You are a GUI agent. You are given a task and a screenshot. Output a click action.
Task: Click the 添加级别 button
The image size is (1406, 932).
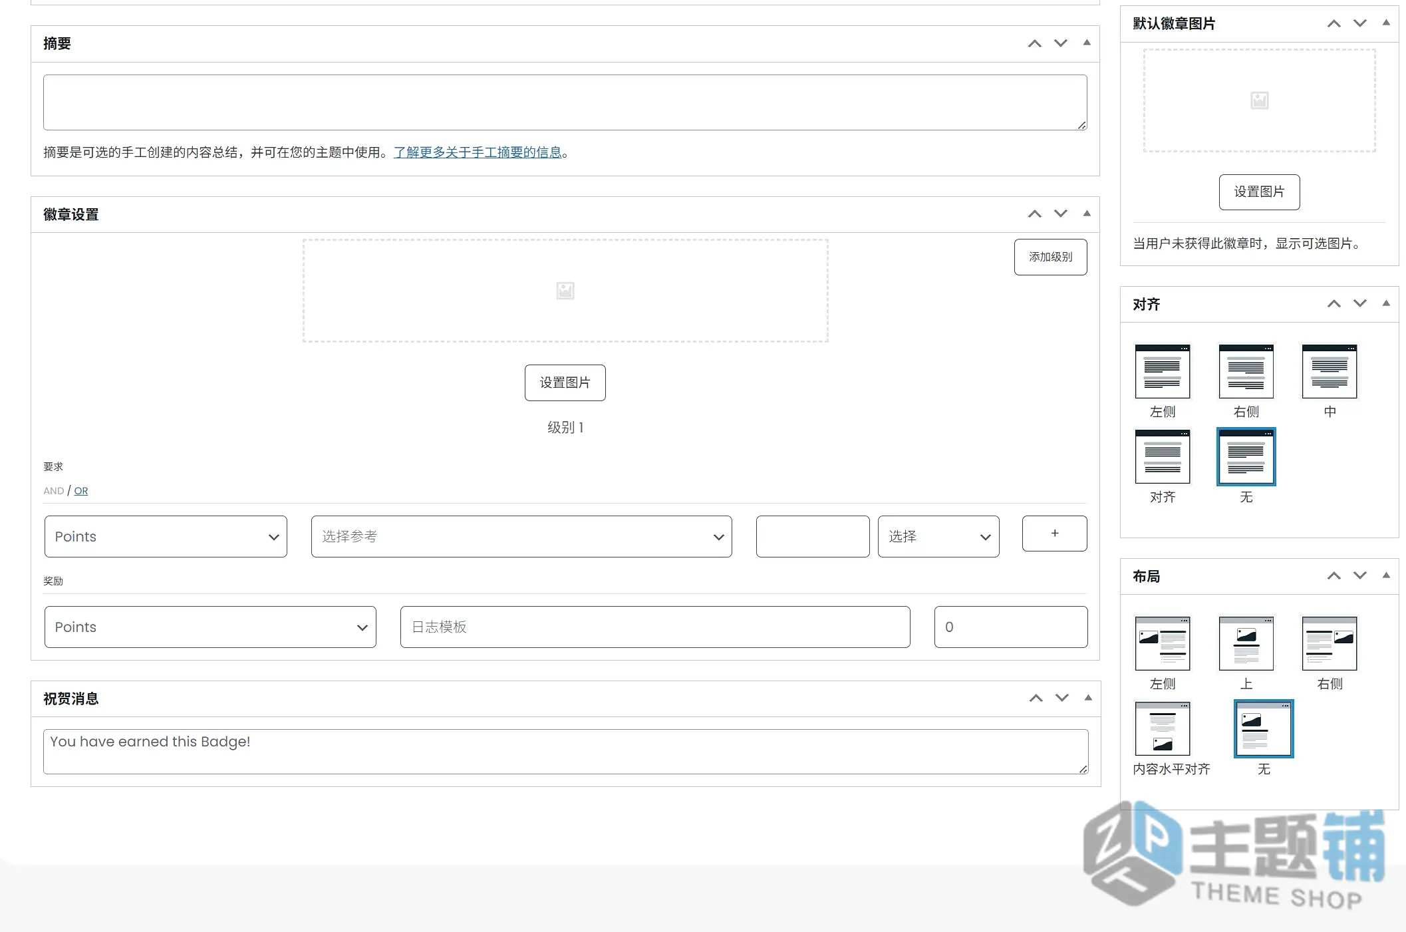pyautogui.click(x=1051, y=257)
